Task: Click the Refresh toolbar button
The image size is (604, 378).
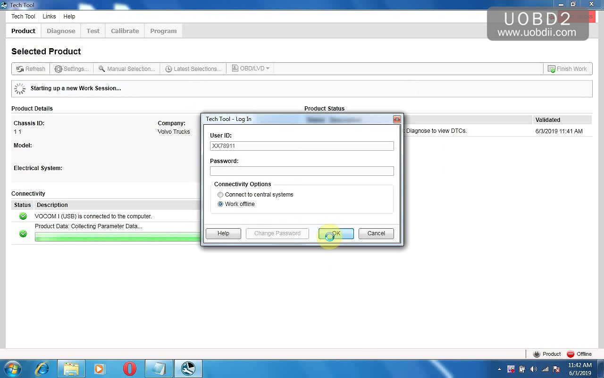Action: pyautogui.click(x=31, y=69)
